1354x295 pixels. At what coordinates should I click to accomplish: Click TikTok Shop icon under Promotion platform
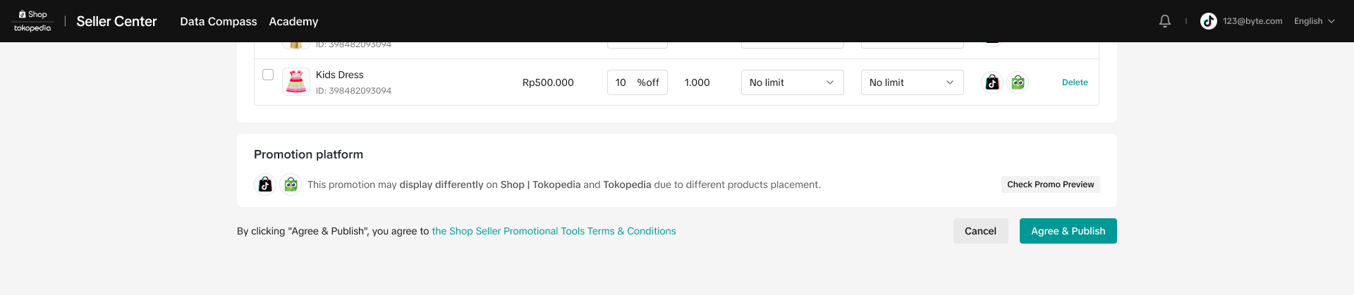point(265,184)
